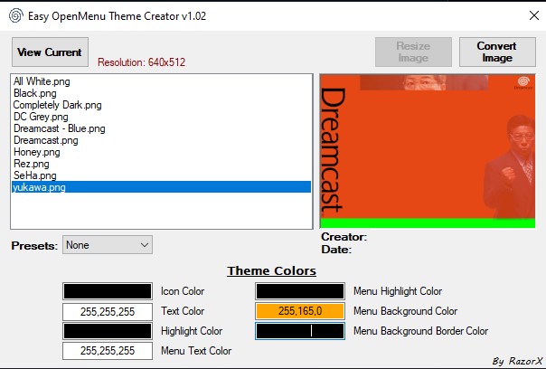
Task: Select Dreamcast - Blue.png in the list
Action: click(161, 128)
